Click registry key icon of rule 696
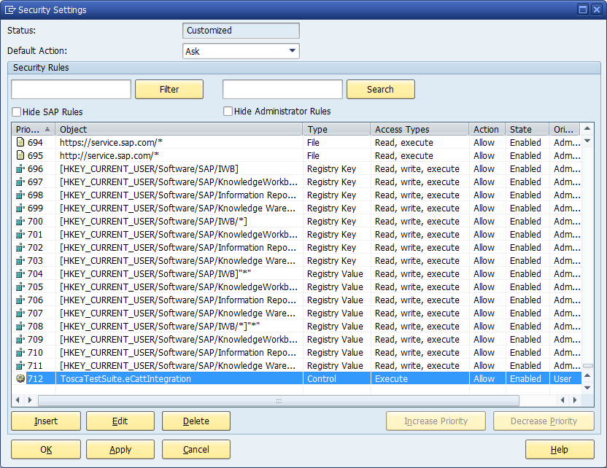Screen dimensions: 607x468 tap(20, 169)
